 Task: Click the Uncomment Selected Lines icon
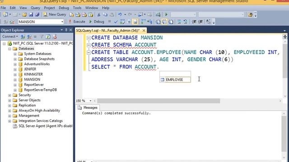click(x=186, y=22)
